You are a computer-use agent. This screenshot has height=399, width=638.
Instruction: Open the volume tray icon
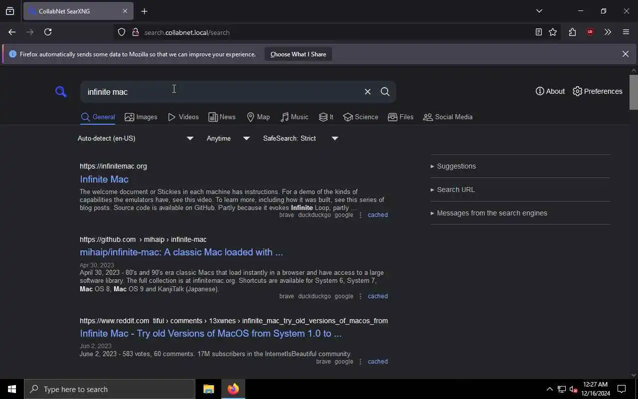(x=573, y=389)
